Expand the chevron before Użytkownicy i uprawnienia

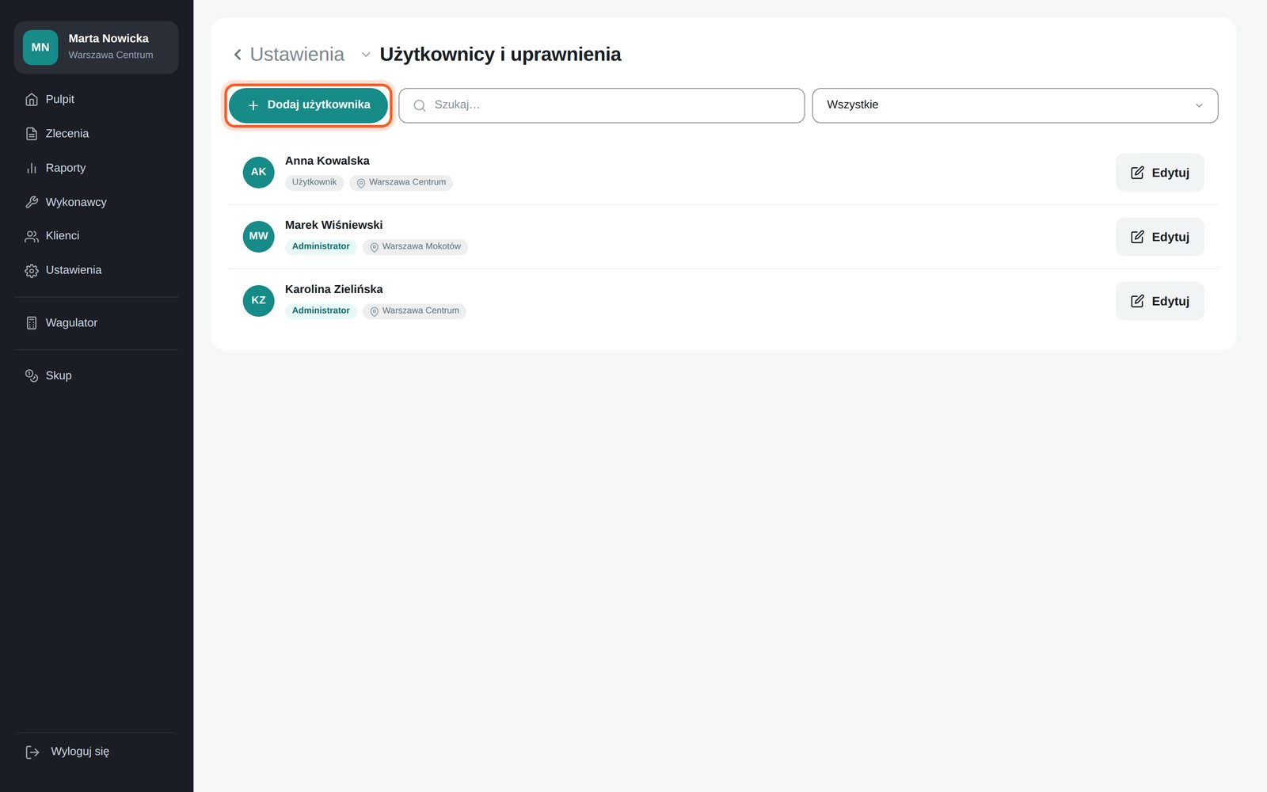tap(366, 55)
